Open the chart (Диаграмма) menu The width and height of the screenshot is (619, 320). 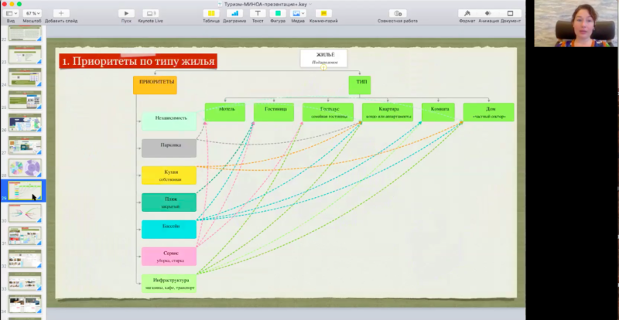click(x=234, y=13)
